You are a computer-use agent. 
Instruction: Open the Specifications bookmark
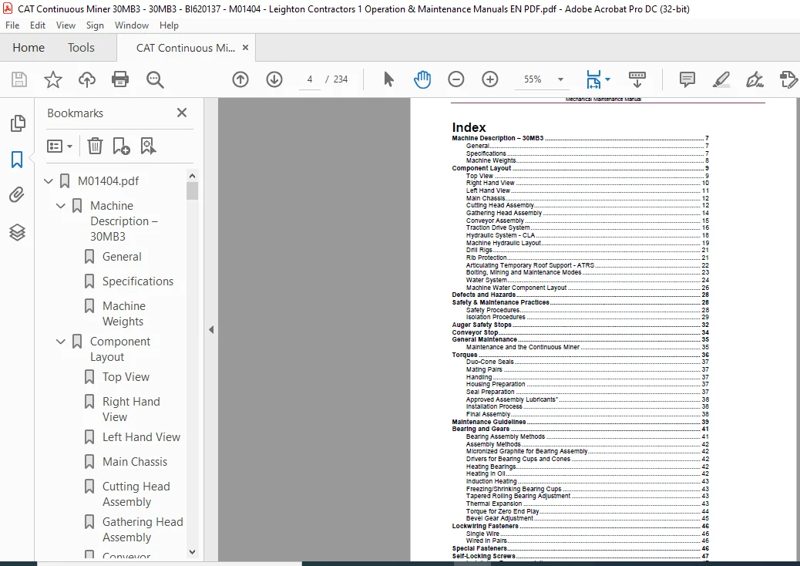(x=138, y=281)
